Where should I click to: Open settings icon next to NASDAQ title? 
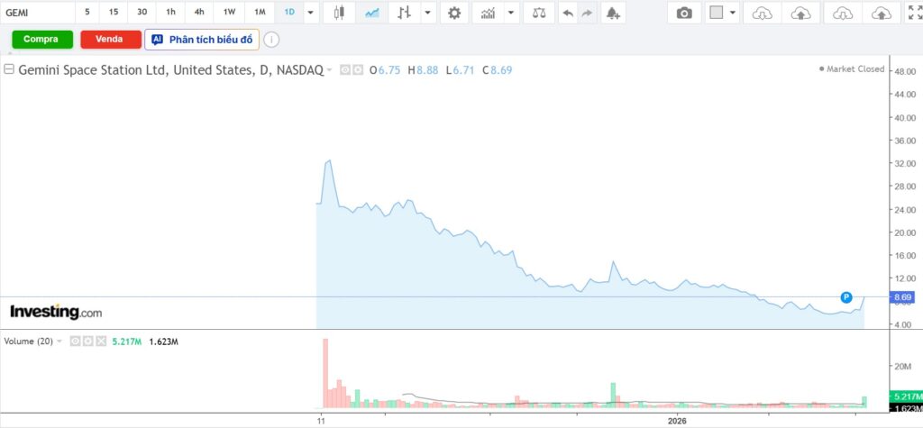click(359, 70)
